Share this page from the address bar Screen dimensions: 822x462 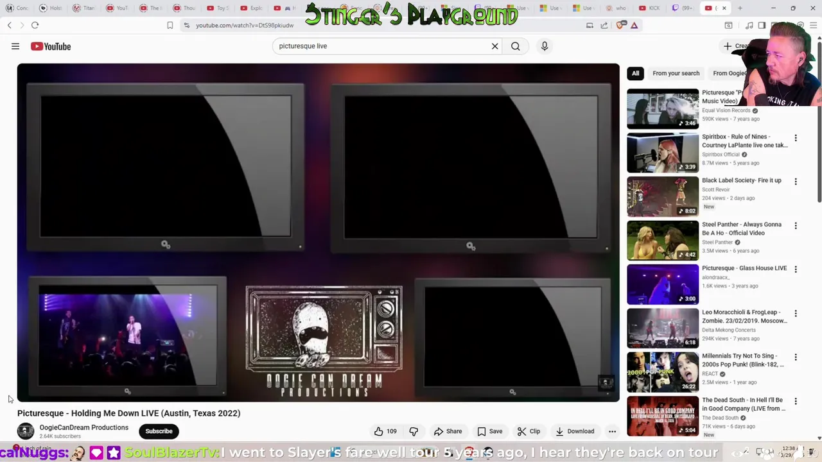(x=604, y=25)
